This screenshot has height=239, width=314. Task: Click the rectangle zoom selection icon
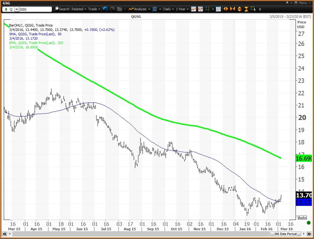(x=253, y=9)
